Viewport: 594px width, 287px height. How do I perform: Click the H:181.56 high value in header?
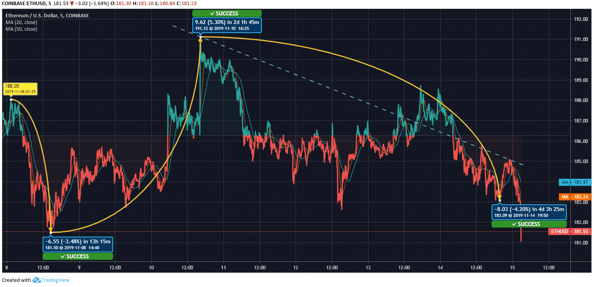pos(144,4)
